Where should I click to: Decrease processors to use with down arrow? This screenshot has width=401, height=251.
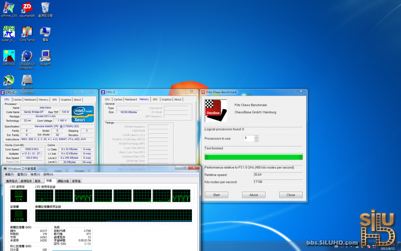[256, 140]
